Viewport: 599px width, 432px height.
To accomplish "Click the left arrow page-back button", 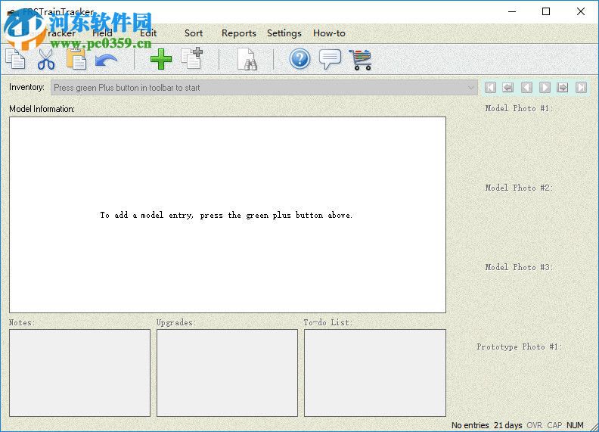I will [x=507, y=88].
